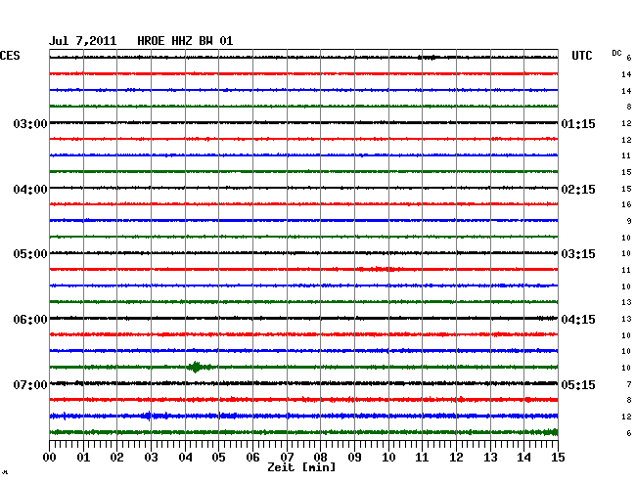Click the x-axis minute label '08'
This screenshot has height=483, width=636.
tap(320, 457)
